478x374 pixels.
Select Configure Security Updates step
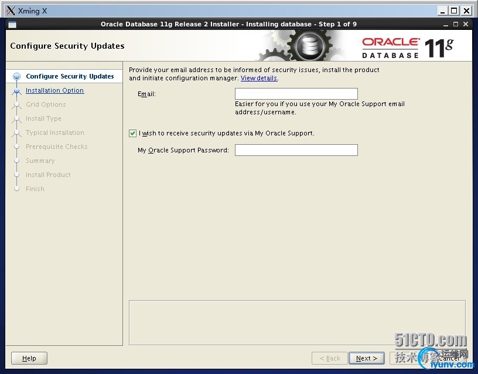click(x=70, y=76)
